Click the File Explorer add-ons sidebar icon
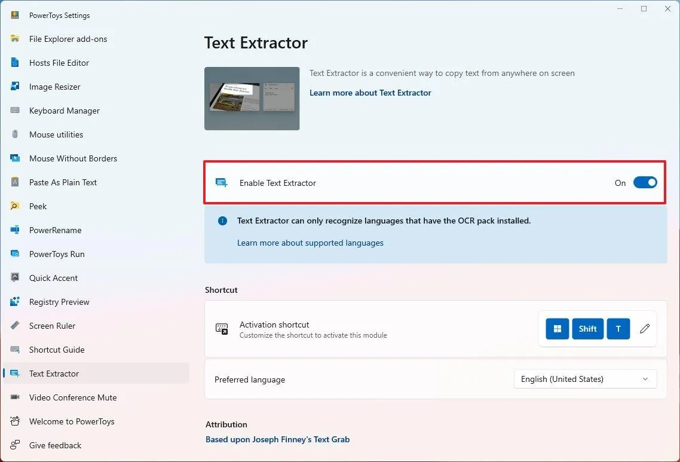This screenshot has width=680, height=462. [15, 39]
